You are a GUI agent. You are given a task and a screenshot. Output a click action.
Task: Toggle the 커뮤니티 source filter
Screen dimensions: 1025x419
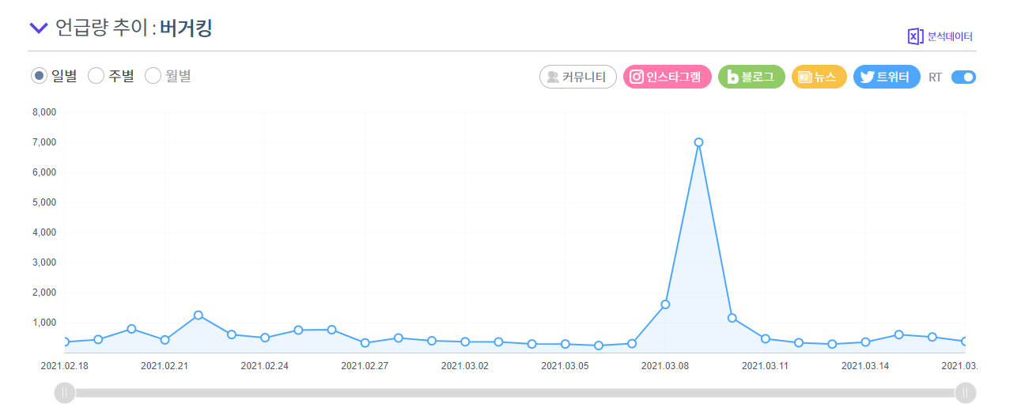pyautogui.click(x=578, y=77)
